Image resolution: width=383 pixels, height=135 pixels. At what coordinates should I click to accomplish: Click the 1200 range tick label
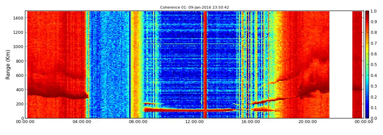(x=19, y=33)
